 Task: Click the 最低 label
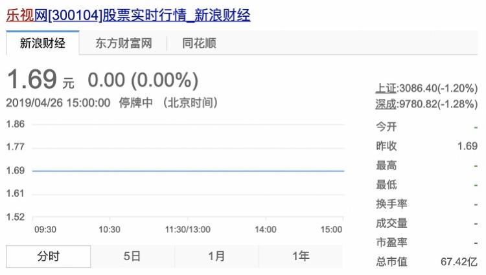(386, 184)
